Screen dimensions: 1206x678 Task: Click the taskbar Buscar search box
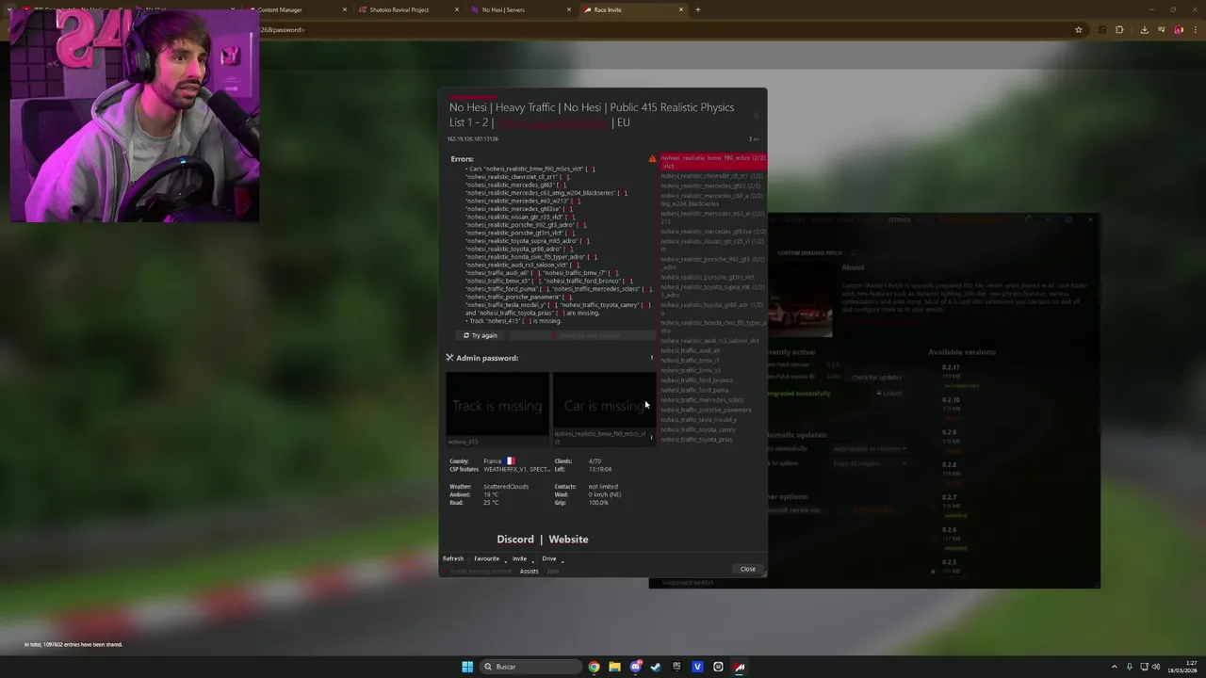[530, 667]
